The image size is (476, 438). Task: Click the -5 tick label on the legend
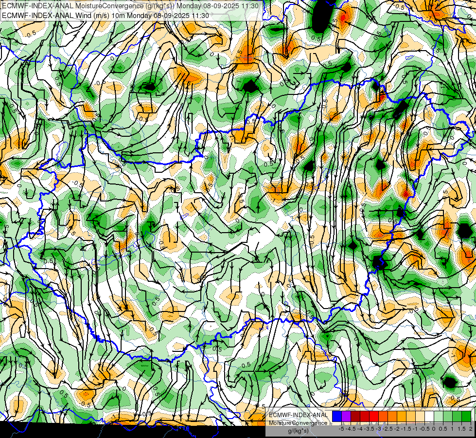[341, 429]
